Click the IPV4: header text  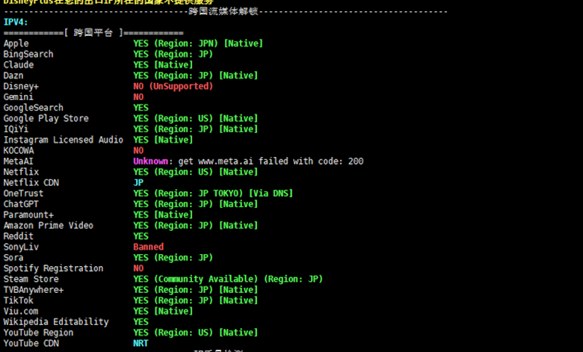point(16,22)
